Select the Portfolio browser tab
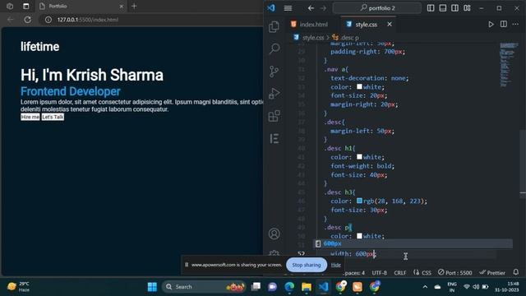 (81, 6)
